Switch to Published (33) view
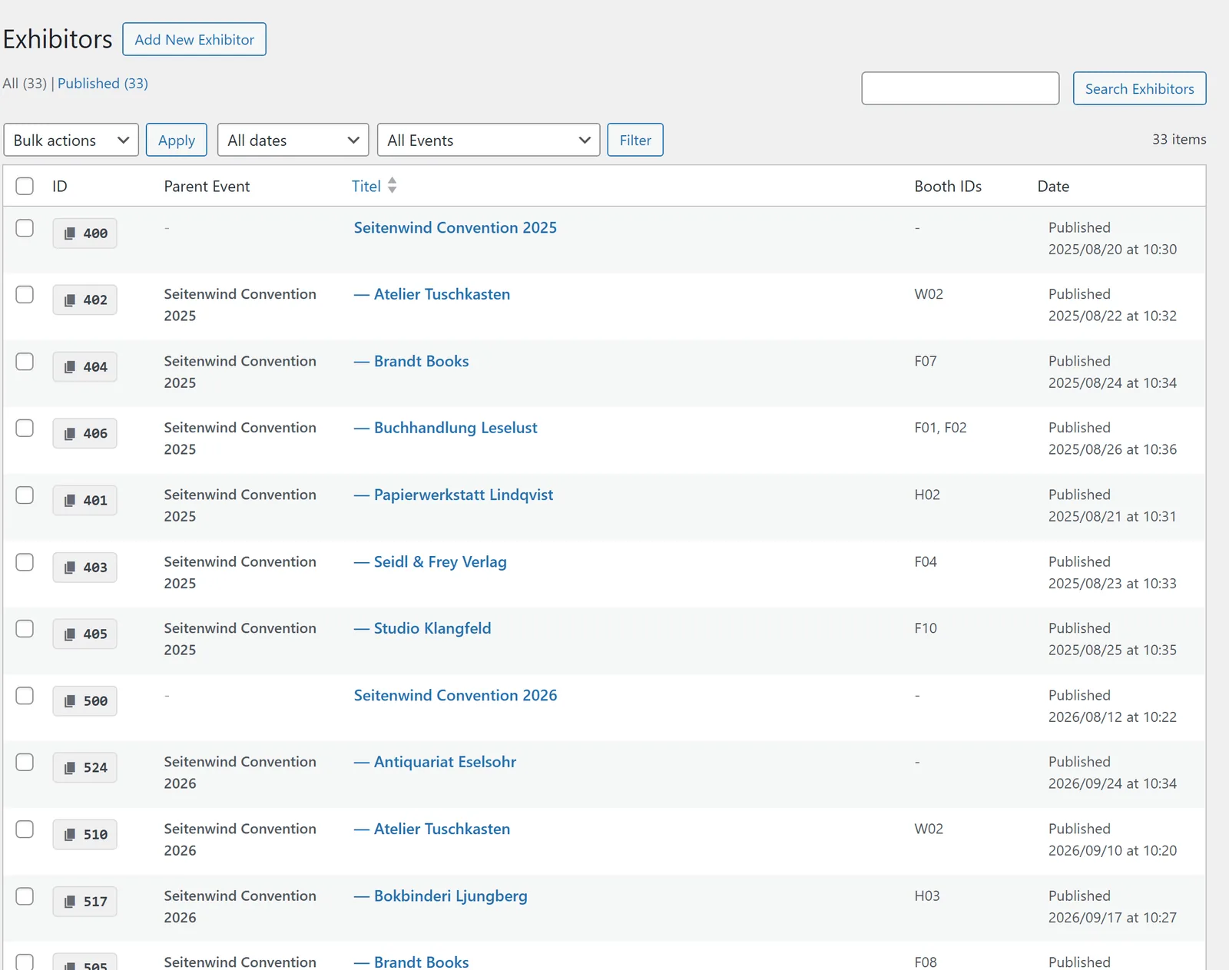This screenshot has width=1229, height=970. 103,83
